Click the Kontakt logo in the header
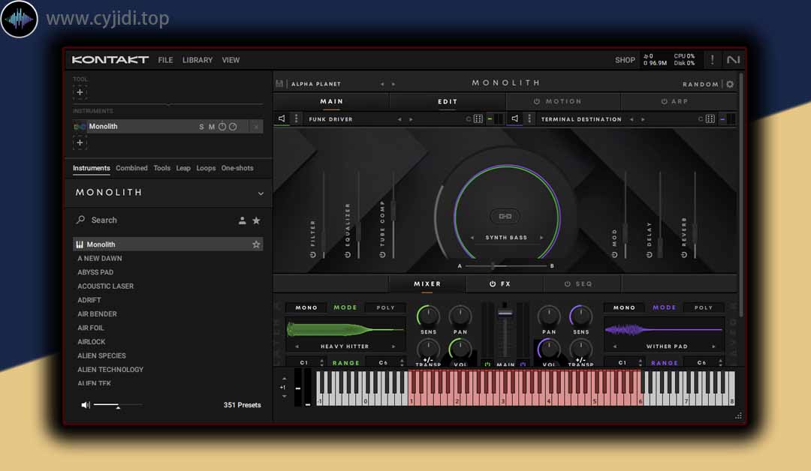 (110, 60)
